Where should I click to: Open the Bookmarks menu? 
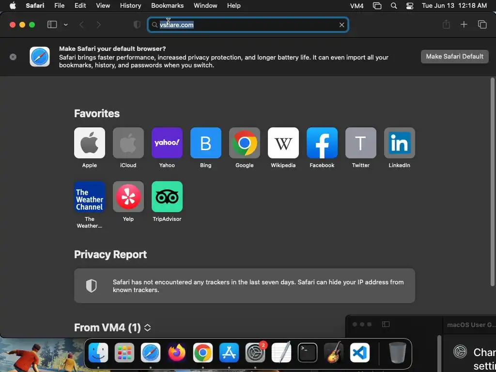[x=167, y=6]
